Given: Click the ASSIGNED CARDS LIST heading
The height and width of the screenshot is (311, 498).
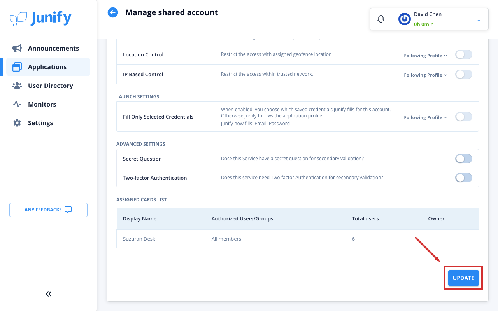Looking at the screenshot, I should coord(142,199).
